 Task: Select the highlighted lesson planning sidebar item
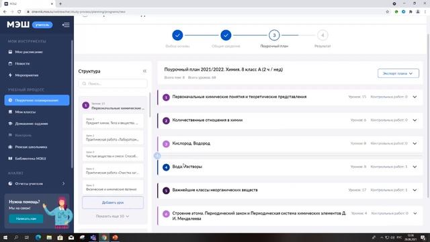tap(37, 100)
